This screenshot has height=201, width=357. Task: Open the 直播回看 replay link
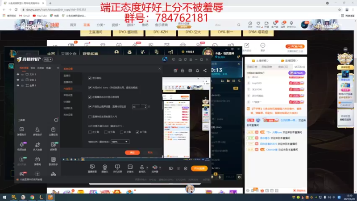click(x=289, y=61)
